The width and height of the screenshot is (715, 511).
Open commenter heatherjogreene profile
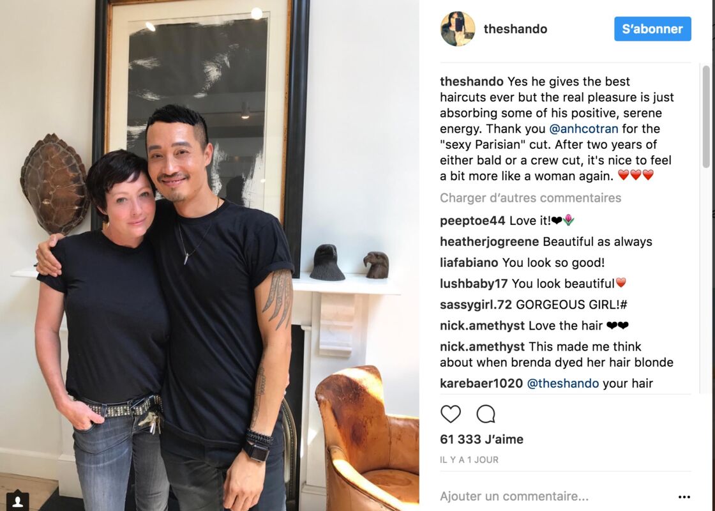click(x=489, y=242)
